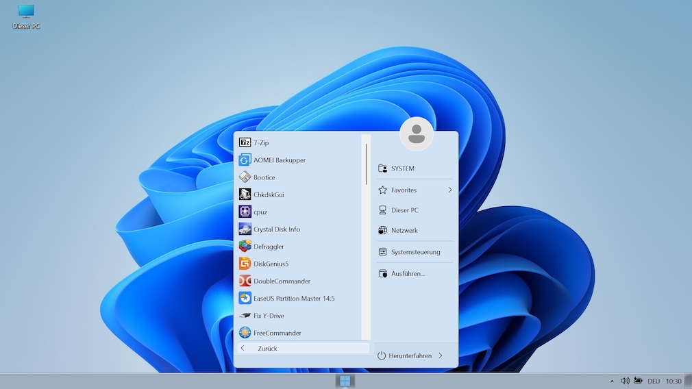Open EaseUS Partition Master 14.5

click(245, 299)
